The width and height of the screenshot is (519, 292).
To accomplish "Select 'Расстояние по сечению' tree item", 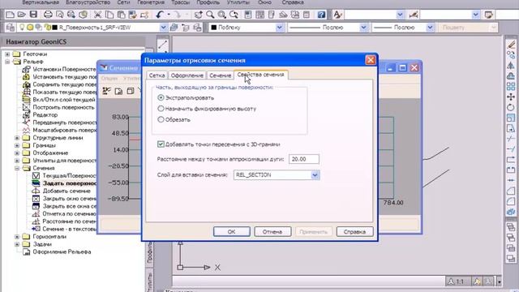I will (70, 221).
